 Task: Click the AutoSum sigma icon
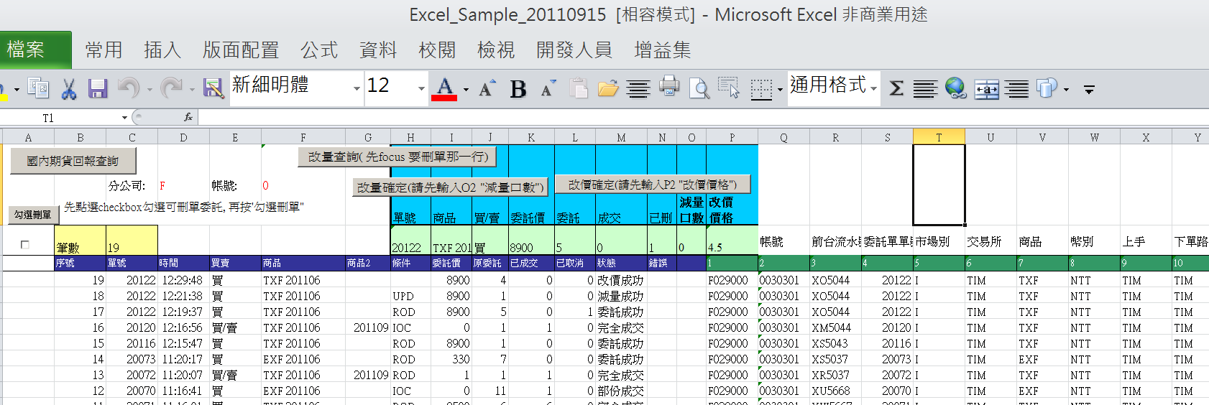[896, 88]
